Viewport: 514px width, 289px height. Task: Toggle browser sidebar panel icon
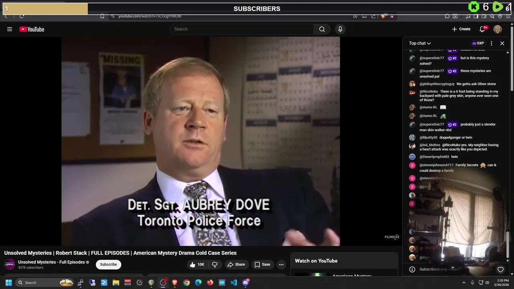476,16
